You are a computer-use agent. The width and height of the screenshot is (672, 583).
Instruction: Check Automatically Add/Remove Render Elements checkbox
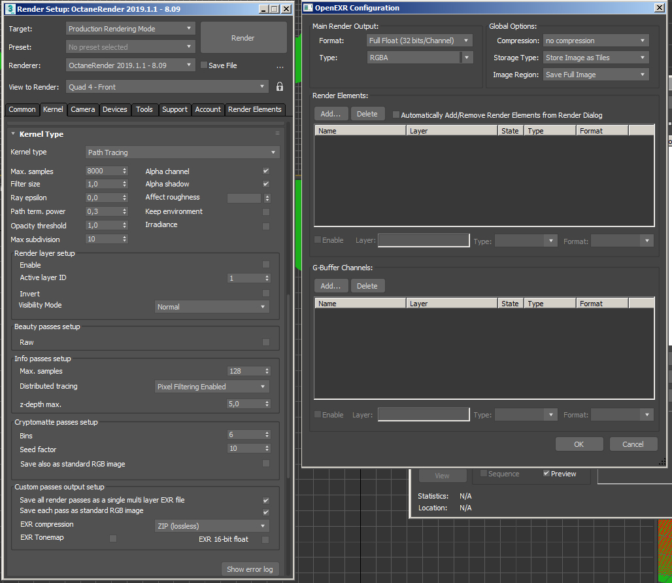[396, 115]
